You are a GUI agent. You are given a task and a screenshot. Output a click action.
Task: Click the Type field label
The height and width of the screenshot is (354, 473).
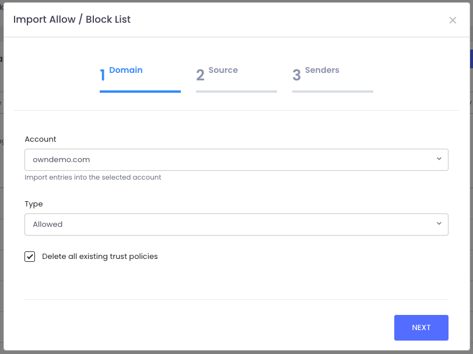coord(34,204)
